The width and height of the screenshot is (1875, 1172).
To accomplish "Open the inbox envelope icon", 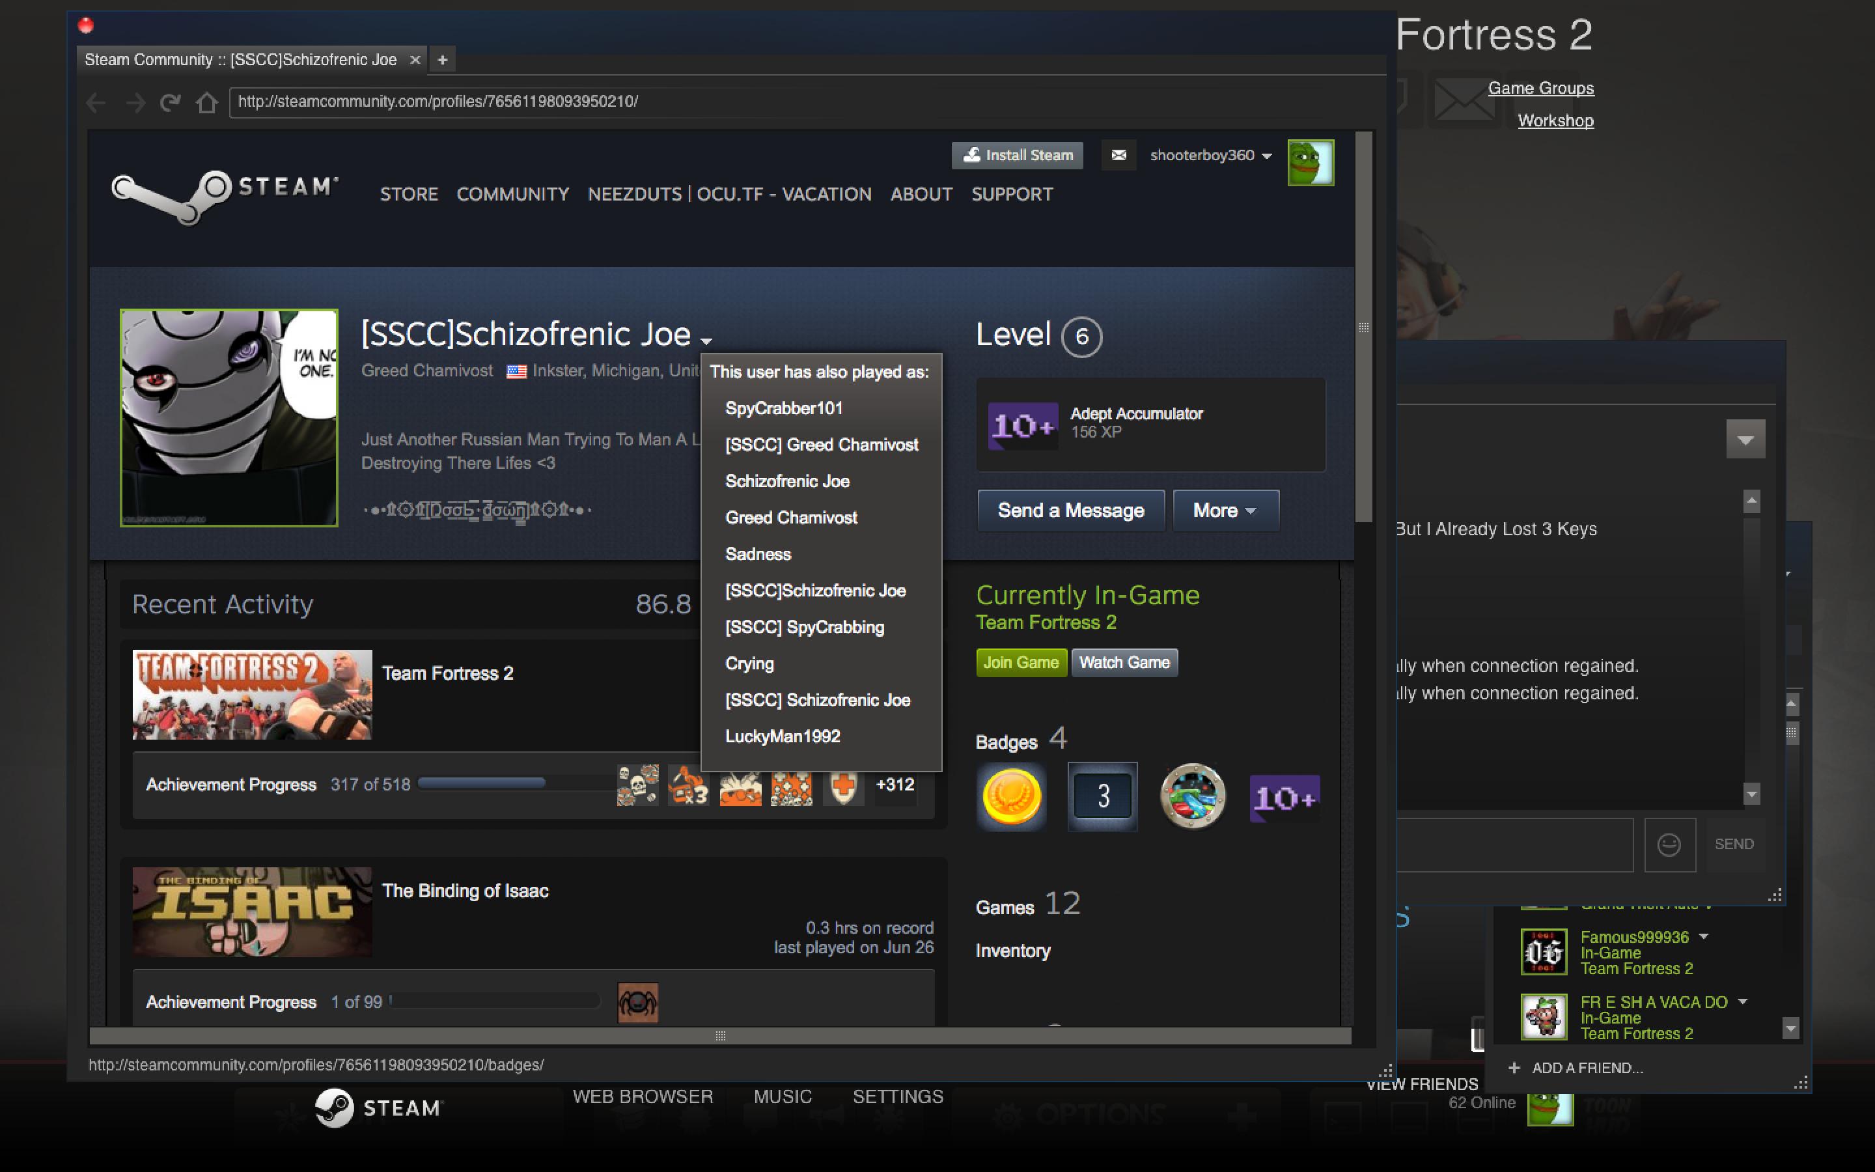I will (1118, 155).
